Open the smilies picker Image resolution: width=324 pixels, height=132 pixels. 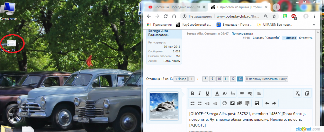point(224,103)
